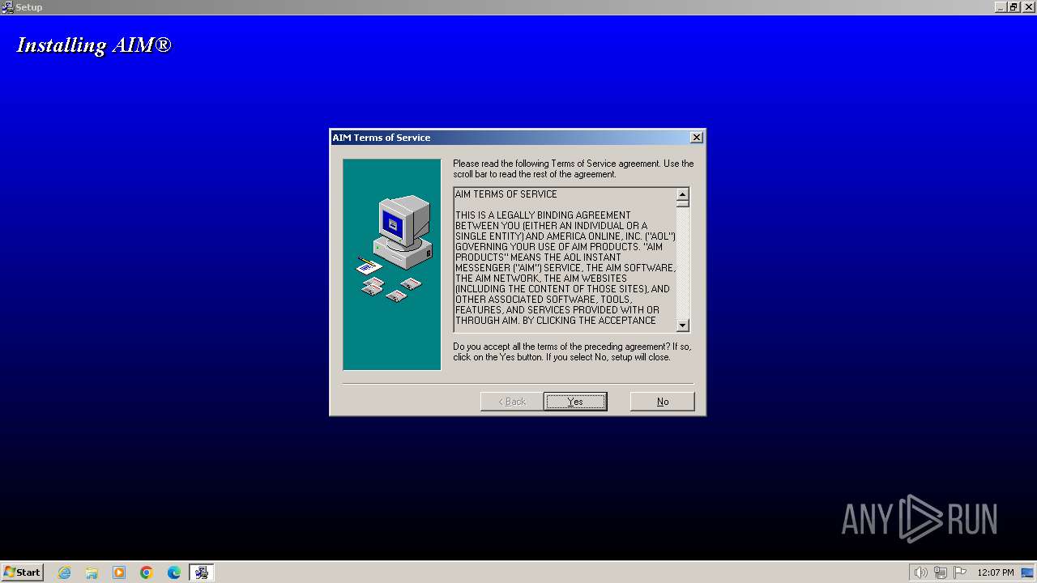Click the volume speaker tray icon
1037x583 pixels.
[920, 572]
